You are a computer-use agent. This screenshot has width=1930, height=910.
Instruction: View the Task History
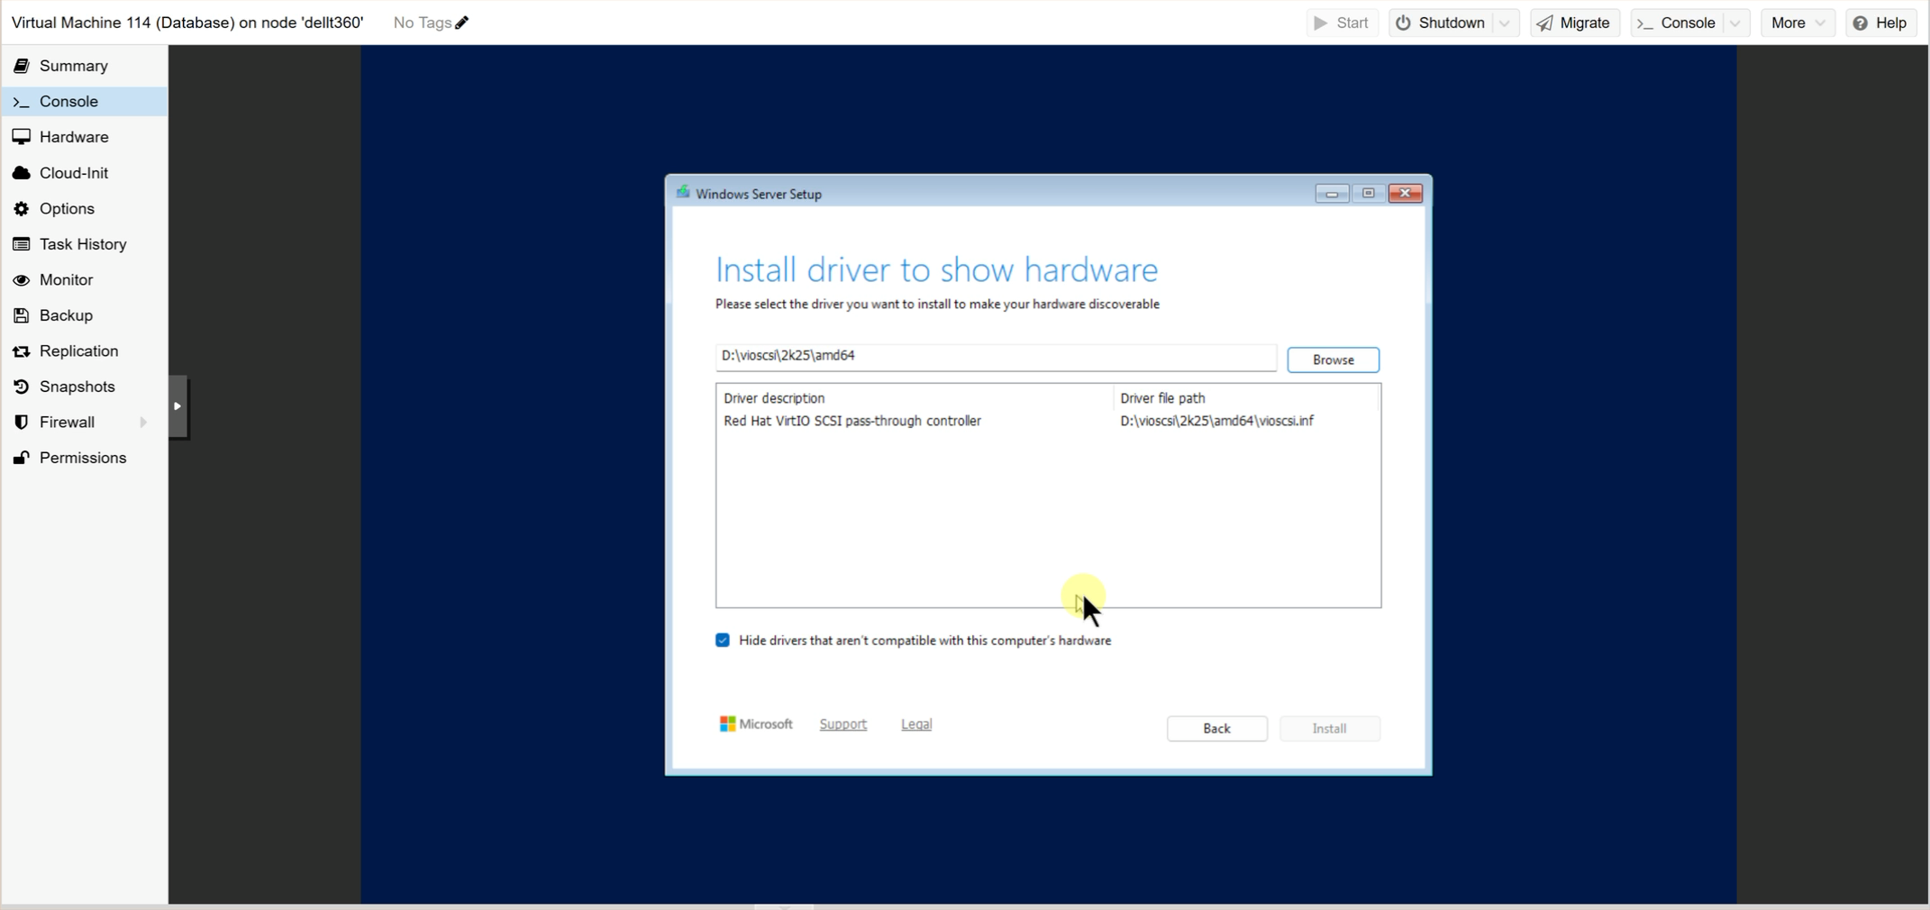tap(82, 243)
